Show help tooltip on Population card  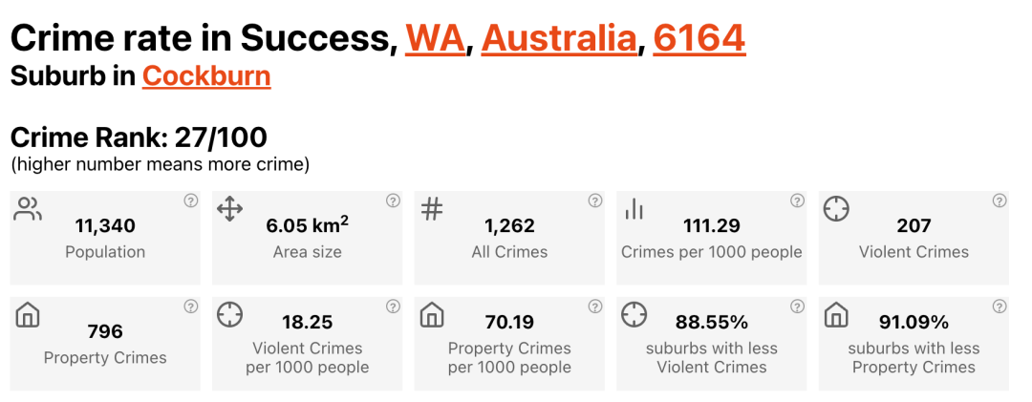click(190, 201)
